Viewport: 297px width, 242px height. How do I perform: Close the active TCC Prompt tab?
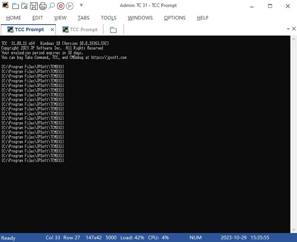tap(53, 30)
